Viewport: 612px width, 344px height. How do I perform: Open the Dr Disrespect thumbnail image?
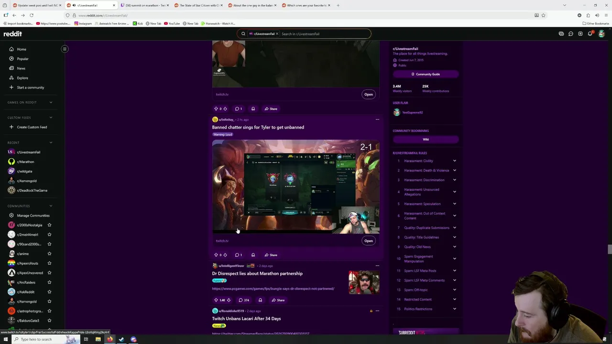click(x=364, y=282)
